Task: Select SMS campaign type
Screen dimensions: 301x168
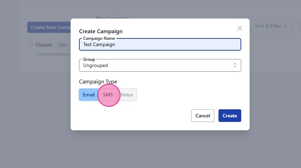Action: (108, 95)
